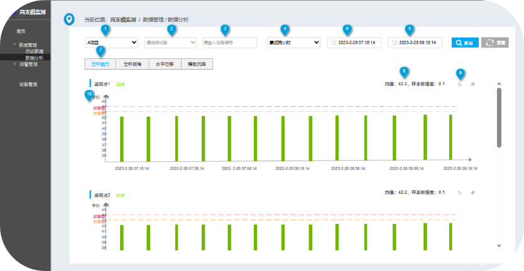Screen dimensions: 524x271
Task: Click the 均值 42.2 statistics for 监测点1
Action: click(x=415, y=84)
